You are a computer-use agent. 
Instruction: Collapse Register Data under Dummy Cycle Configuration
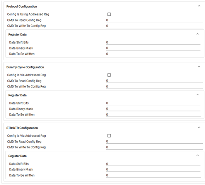click(x=198, y=95)
